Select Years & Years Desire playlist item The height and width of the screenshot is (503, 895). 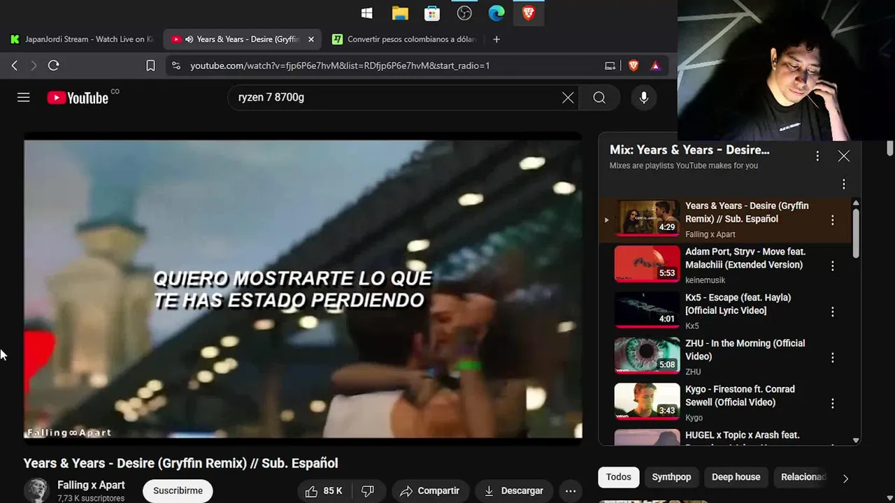(724, 220)
